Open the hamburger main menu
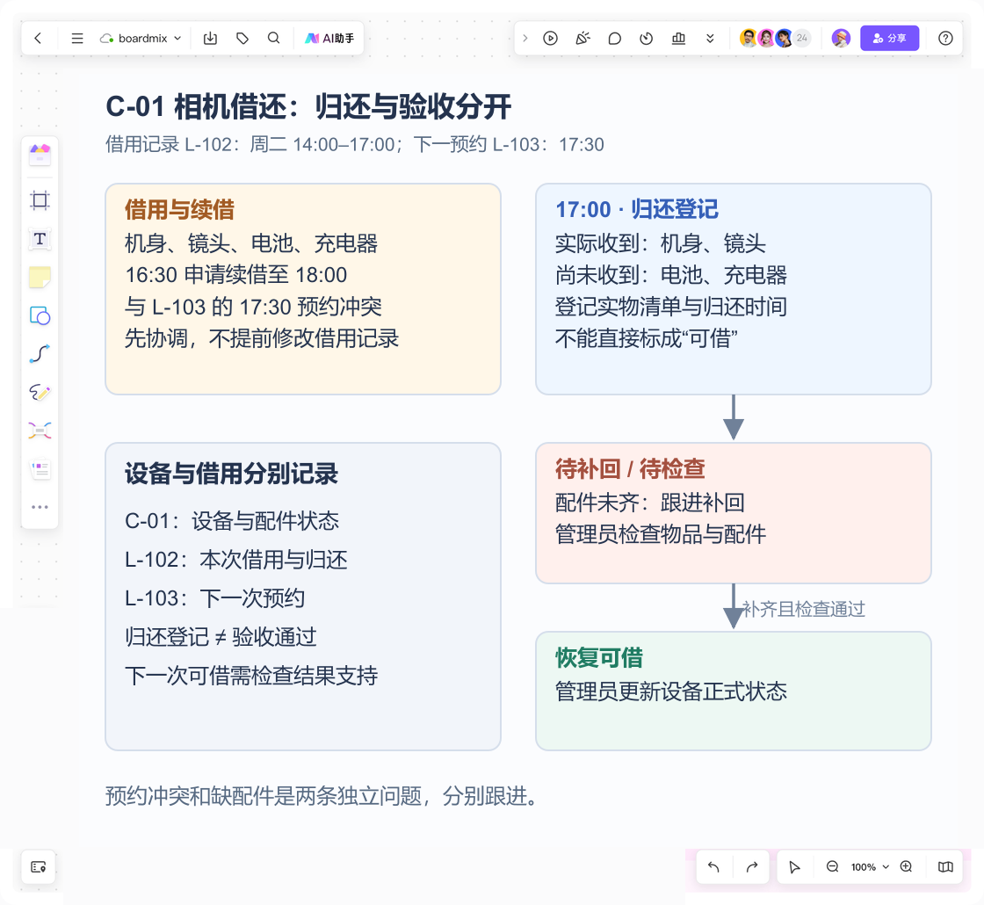Viewport: 984px width, 905px height. pyautogui.click(x=77, y=39)
